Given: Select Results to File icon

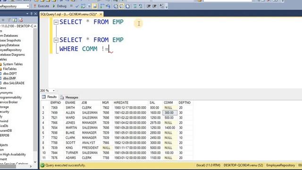Looking at the screenshot, I should coord(127,6).
